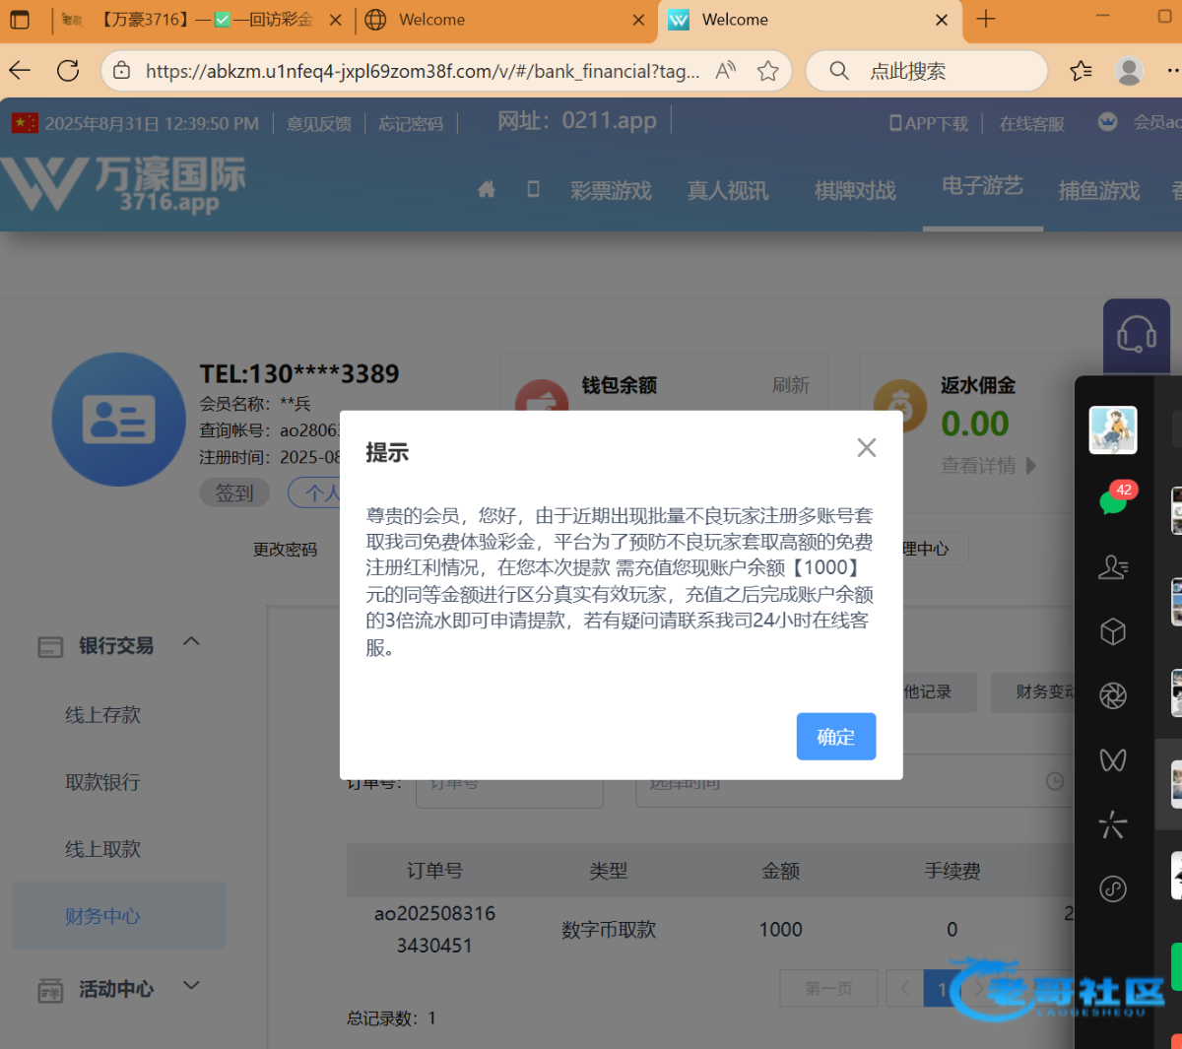Image resolution: width=1182 pixels, height=1049 pixels.
Task: Expand the 活动中心 sidebar section
Action: click(x=192, y=986)
